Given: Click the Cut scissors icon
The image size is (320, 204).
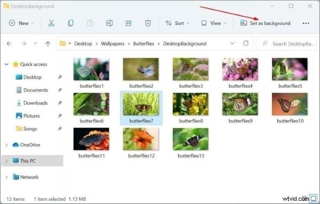Looking at the screenshot, I should pyautogui.click(x=51, y=23).
